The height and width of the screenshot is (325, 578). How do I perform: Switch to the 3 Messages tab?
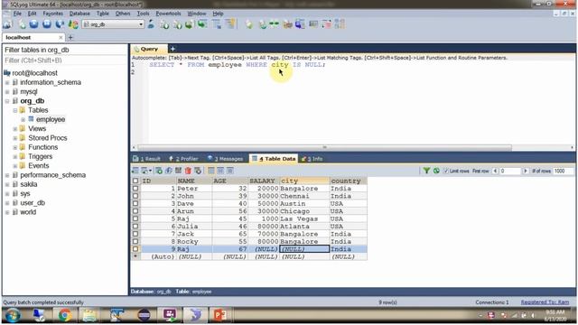tap(225, 159)
